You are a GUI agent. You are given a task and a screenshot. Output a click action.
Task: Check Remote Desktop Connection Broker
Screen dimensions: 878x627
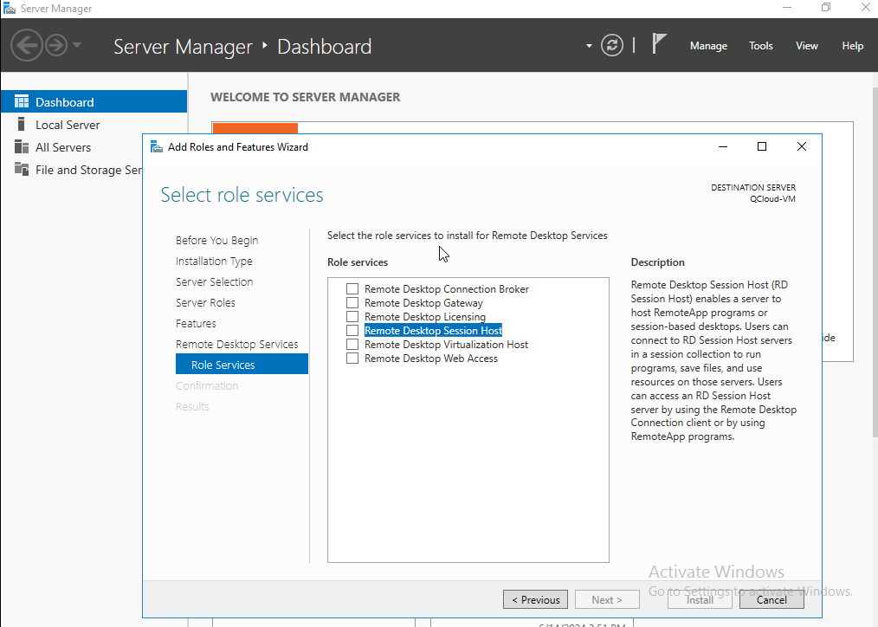pyautogui.click(x=352, y=289)
